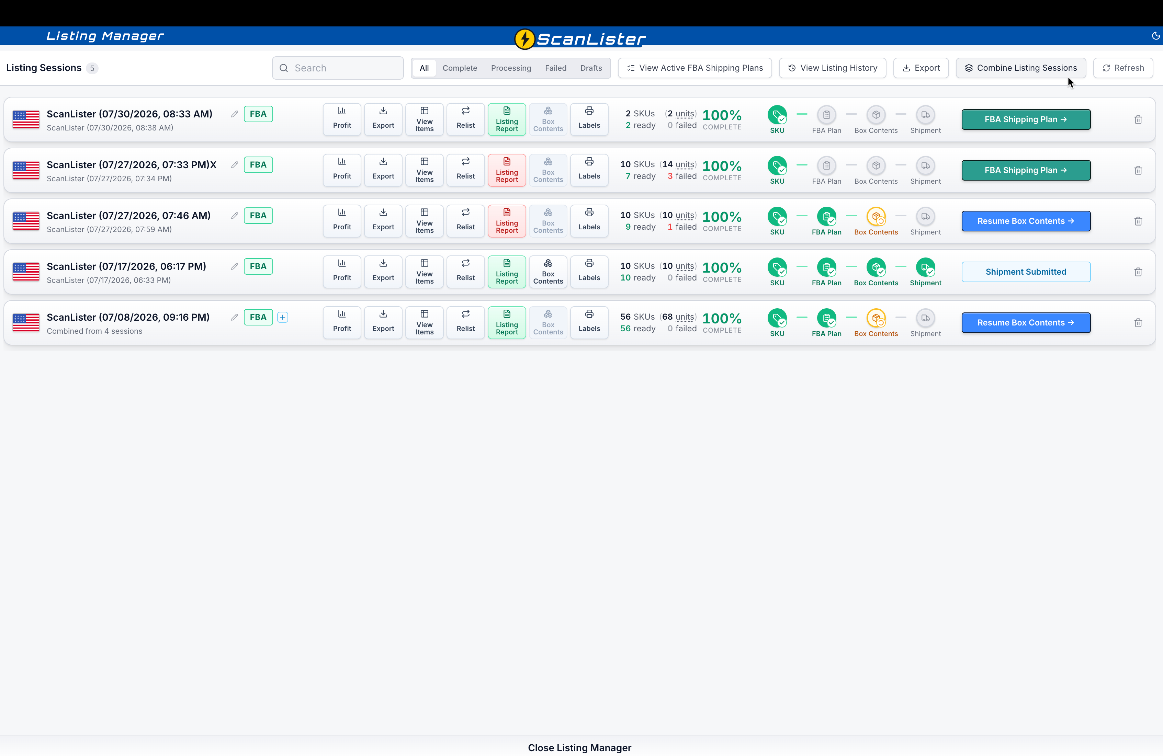Relist the 07/27/2026 07:46 AM session
This screenshot has height=756, width=1163.
click(x=466, y=221)
